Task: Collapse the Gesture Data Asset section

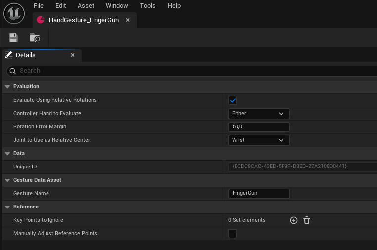Action: (7, 180)
